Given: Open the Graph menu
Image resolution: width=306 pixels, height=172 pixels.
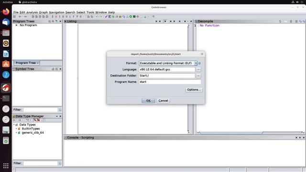Looking at the screenshot, I should 44,12.
